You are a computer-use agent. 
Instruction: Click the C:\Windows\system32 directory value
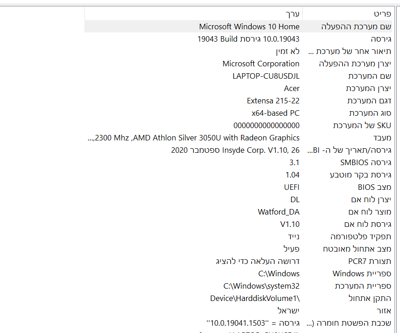pyautogui.click(x=261, y=286)
